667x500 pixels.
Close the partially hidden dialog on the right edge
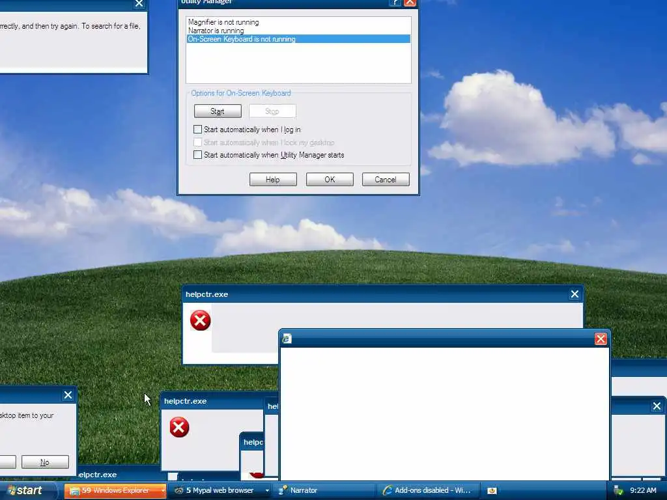click(657, 406)
